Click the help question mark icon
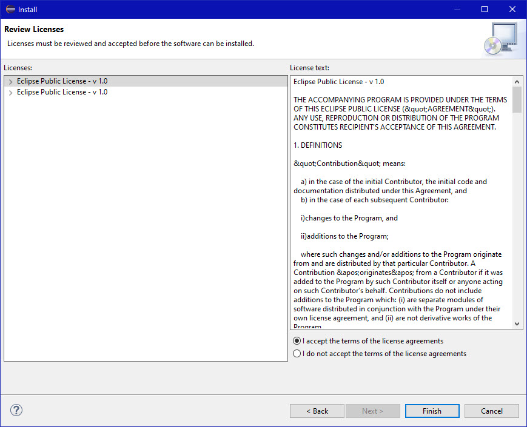527x427 pixels. click(16, 410)
